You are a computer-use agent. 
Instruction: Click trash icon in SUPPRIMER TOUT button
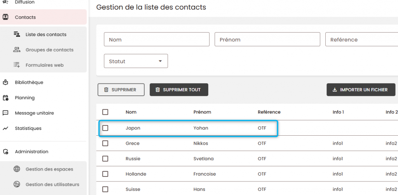(x=158, y=90)
